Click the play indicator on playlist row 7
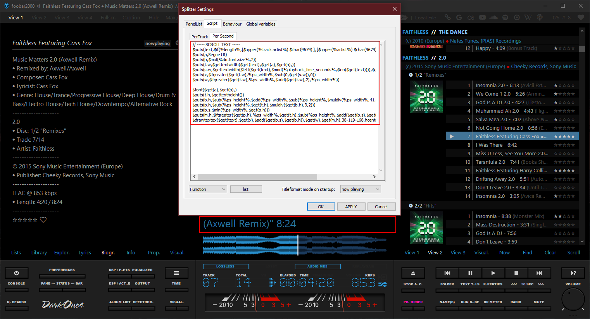The height and width of the screenshot is (319, 590). coord(452,136)
